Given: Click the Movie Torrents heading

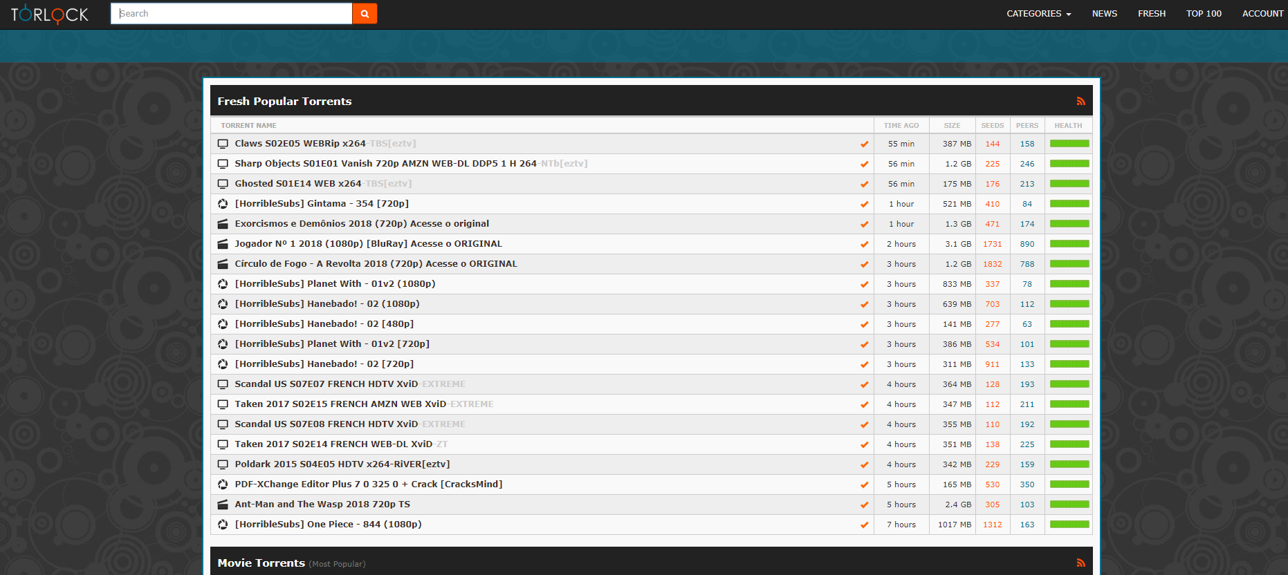Looking at the screenshot, I should pyautogui.click(x=261, y=563).
